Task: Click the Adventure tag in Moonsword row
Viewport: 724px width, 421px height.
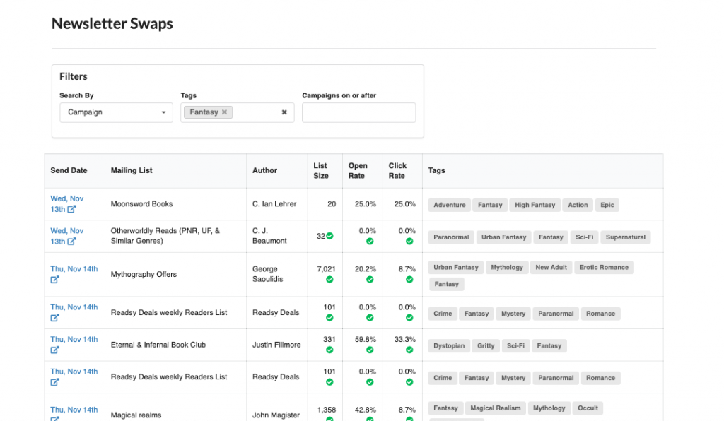Action: tap(449, 205)
